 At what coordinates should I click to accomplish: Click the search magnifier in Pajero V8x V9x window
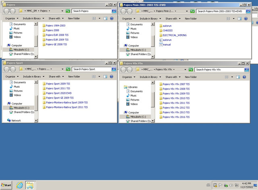(246, 70)
